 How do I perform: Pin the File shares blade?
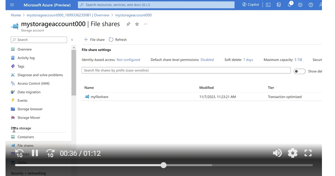pos(128,24)
